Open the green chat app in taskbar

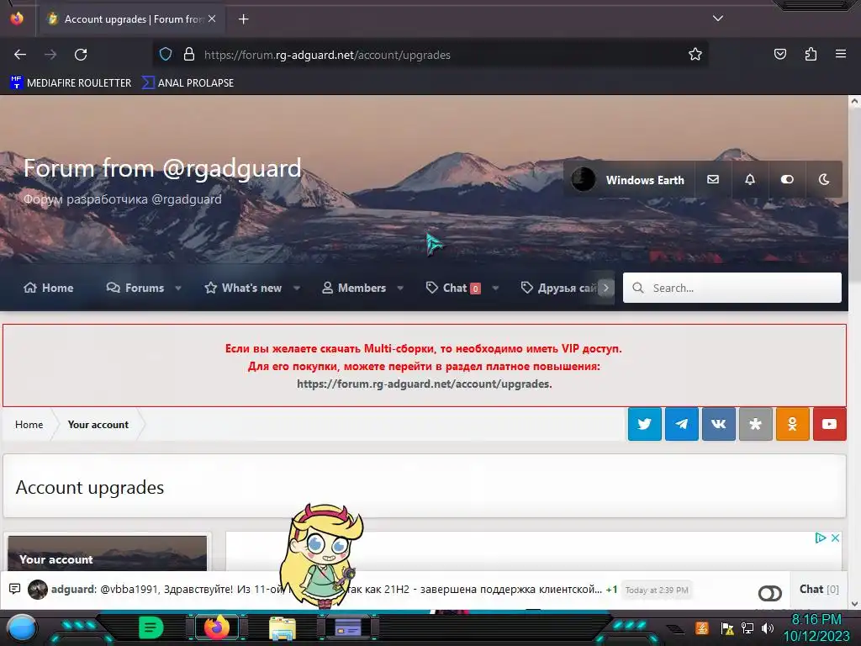coord(151,627)
